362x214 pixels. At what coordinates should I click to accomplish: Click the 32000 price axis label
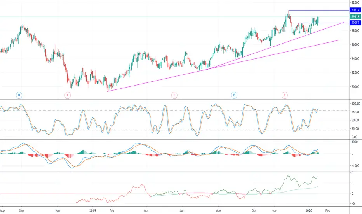[x=355, y=2]
